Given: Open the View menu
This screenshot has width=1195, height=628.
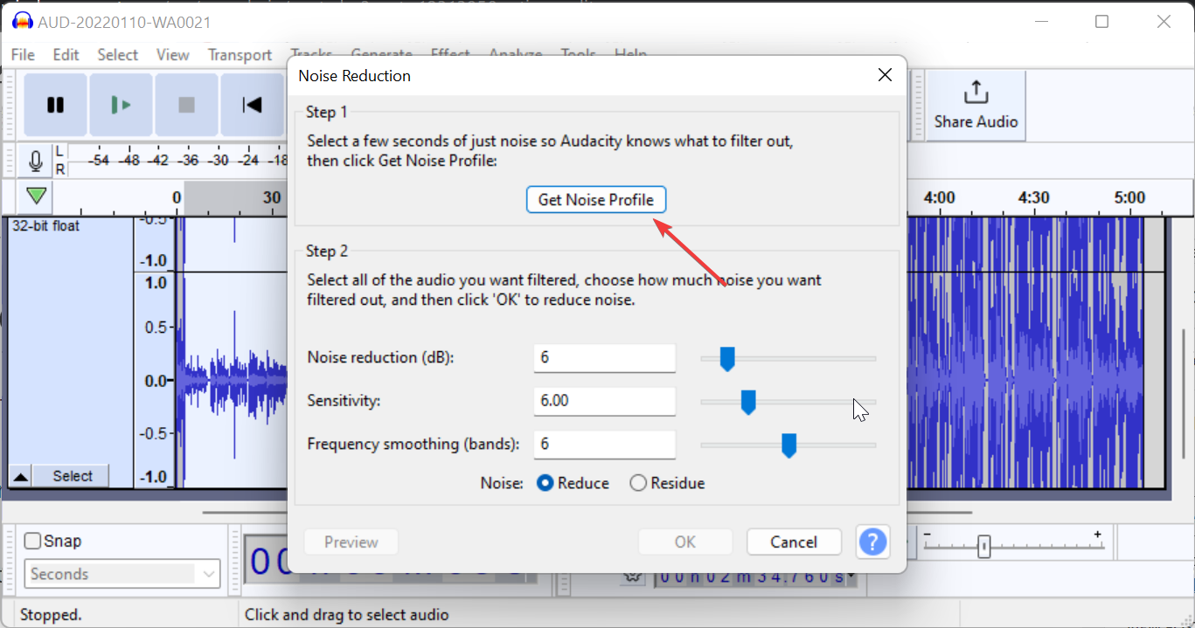Looking at the screenshot, I should 172,54.
